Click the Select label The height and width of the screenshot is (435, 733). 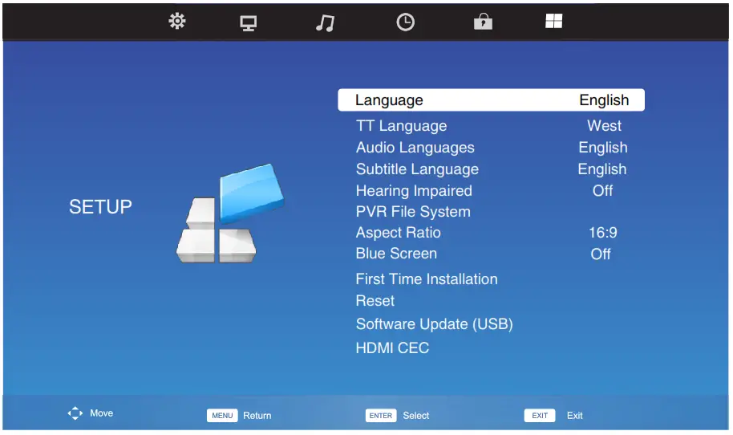tap(416, 416)
